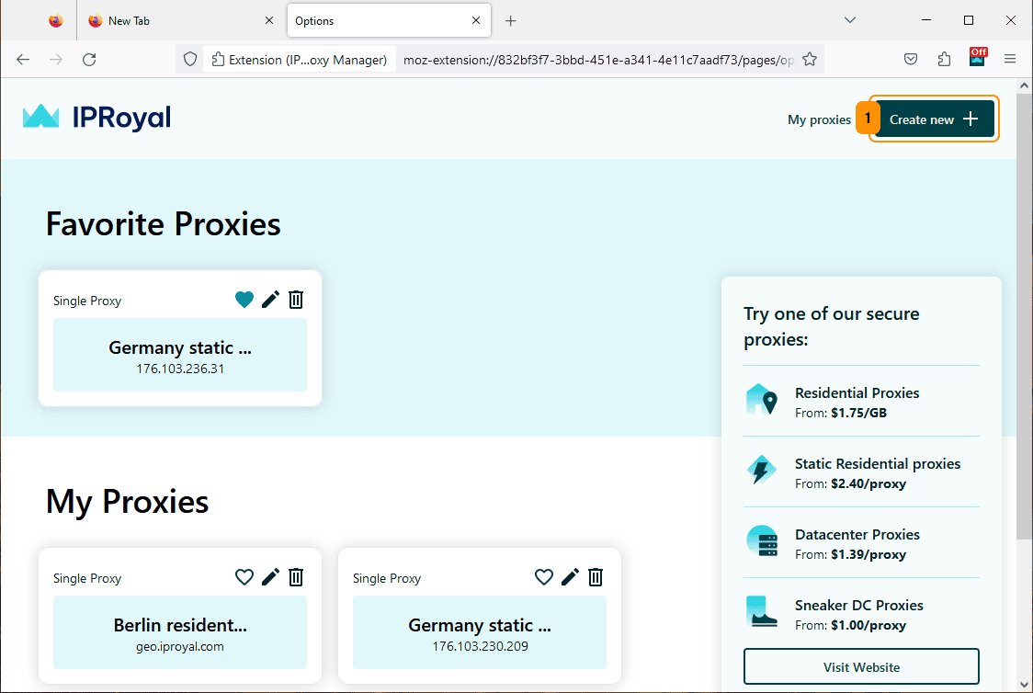List all tabs dropdown arrow
Screen dimensions: 1033x693
click(850, 20)
